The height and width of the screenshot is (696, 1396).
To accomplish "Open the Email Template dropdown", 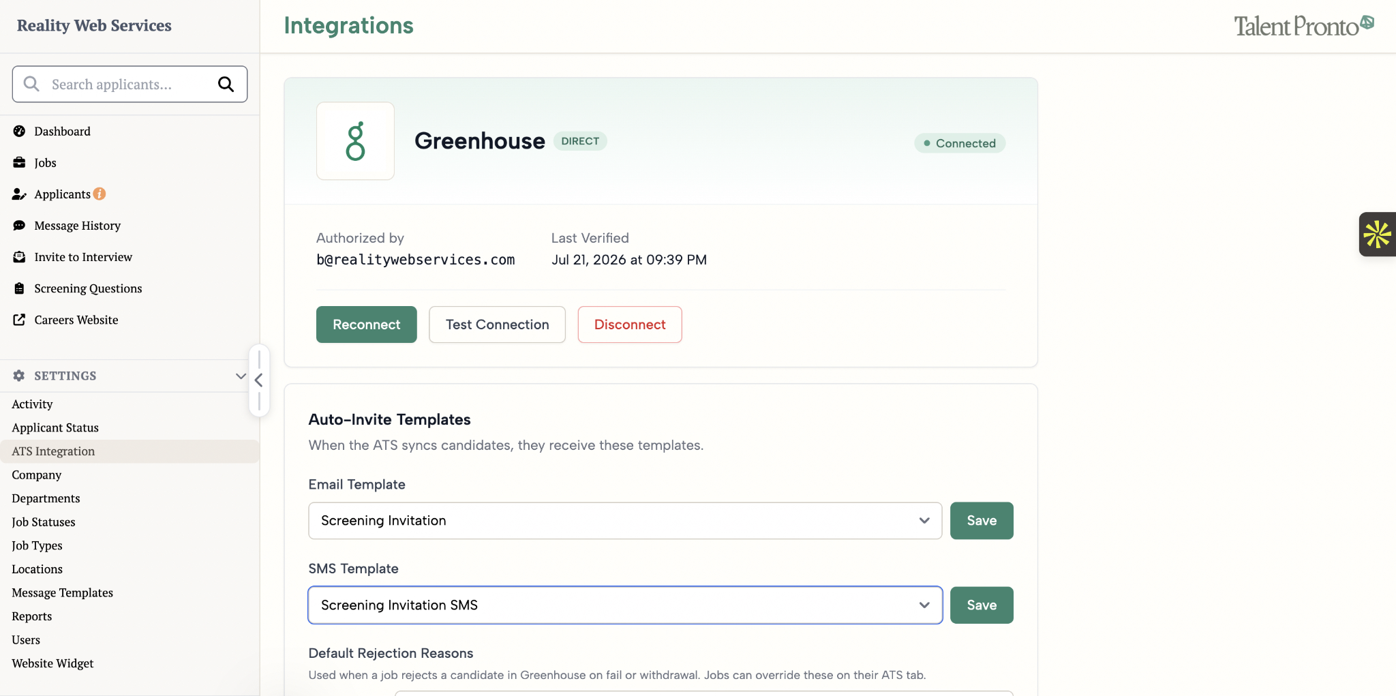I will (625, 521).
